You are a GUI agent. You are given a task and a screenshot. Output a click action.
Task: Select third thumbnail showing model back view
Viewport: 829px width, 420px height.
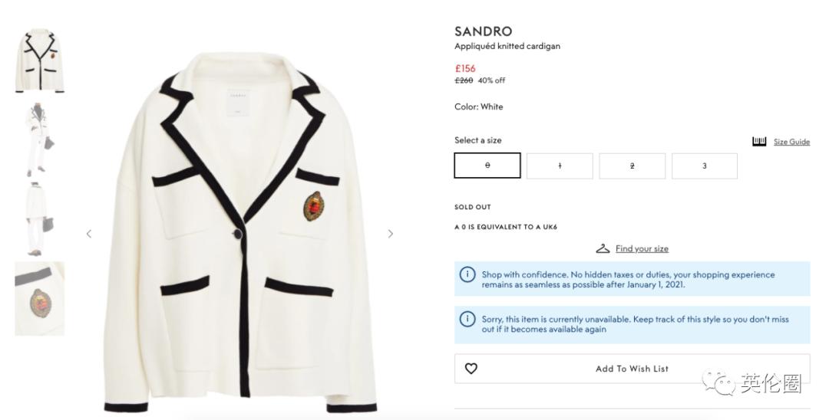(x=40, y=219)
